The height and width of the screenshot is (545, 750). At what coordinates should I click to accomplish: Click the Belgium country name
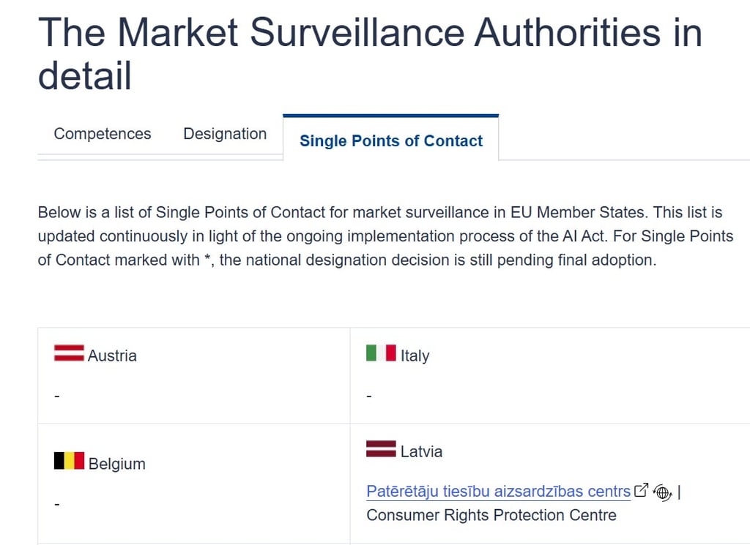pos(117,464)
